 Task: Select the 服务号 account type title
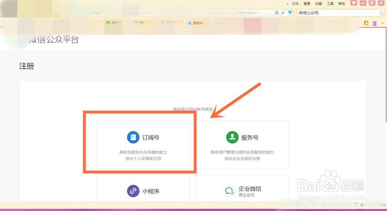(x=250, y=137)
